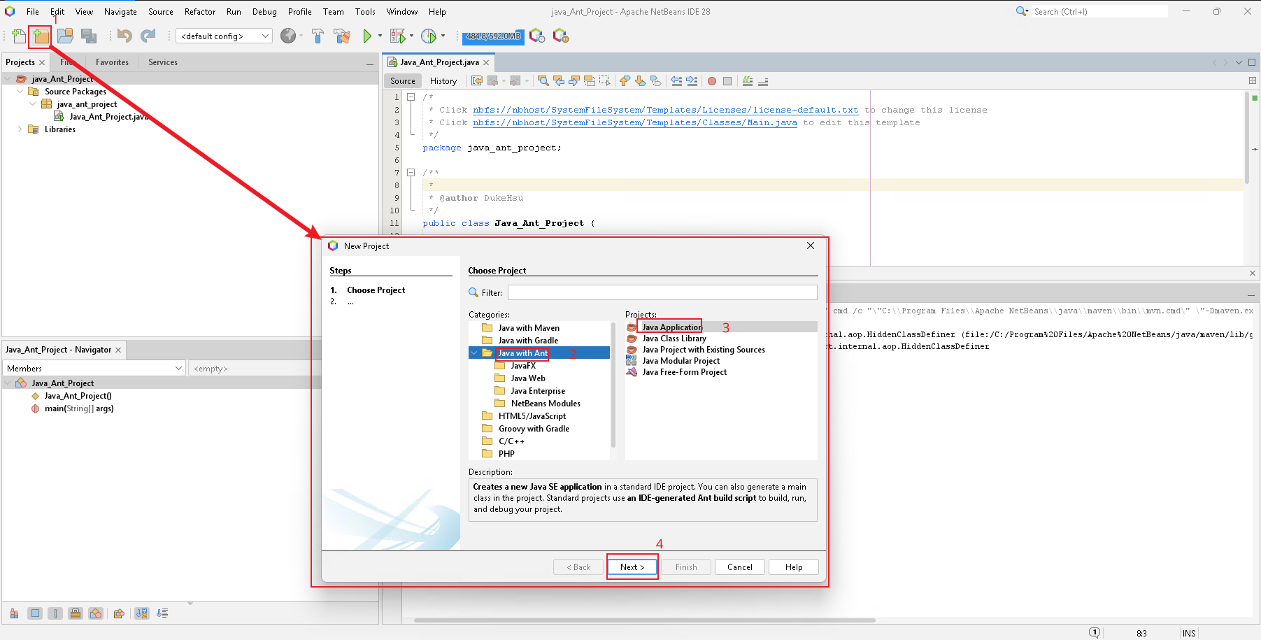The height and width of the screenshot is (640, 1261).
Task: Click the pause I/O checks cube icon
Action: pyautogui.click(x=561, y=36)
